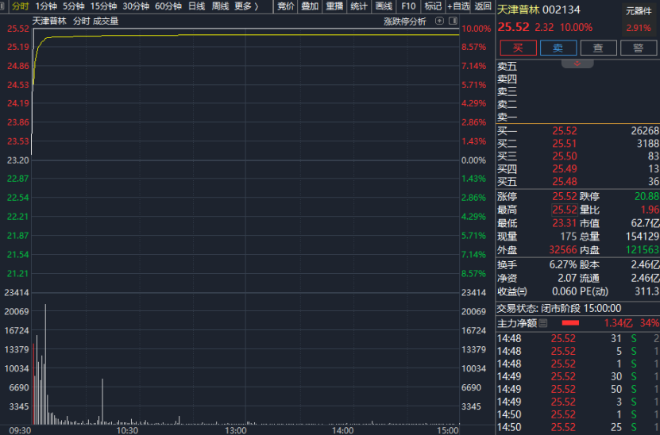660x435 pixels.
Task: Switch to the 1分钟 chart tab
Action: (x=46, y=6)
